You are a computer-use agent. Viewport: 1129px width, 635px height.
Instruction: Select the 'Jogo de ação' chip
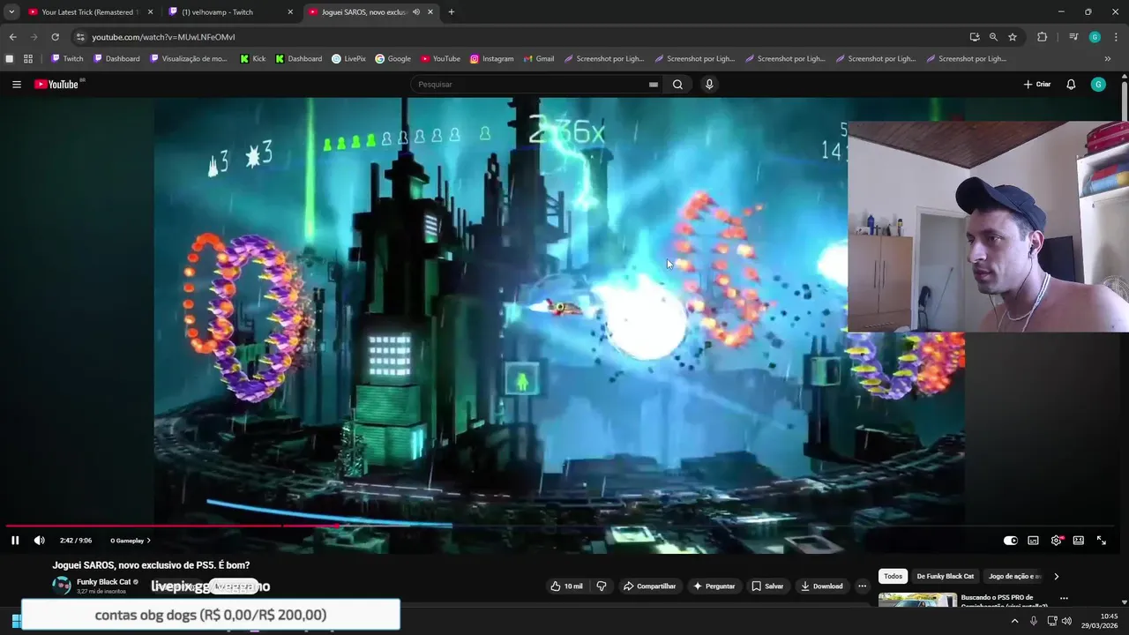point(1015,576)
